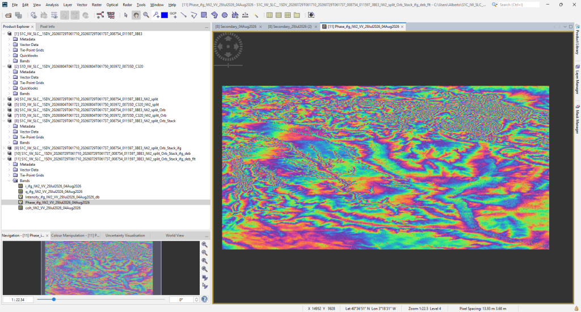Open the World View tab
Viewport: 581px width, 312px height.
175,235
